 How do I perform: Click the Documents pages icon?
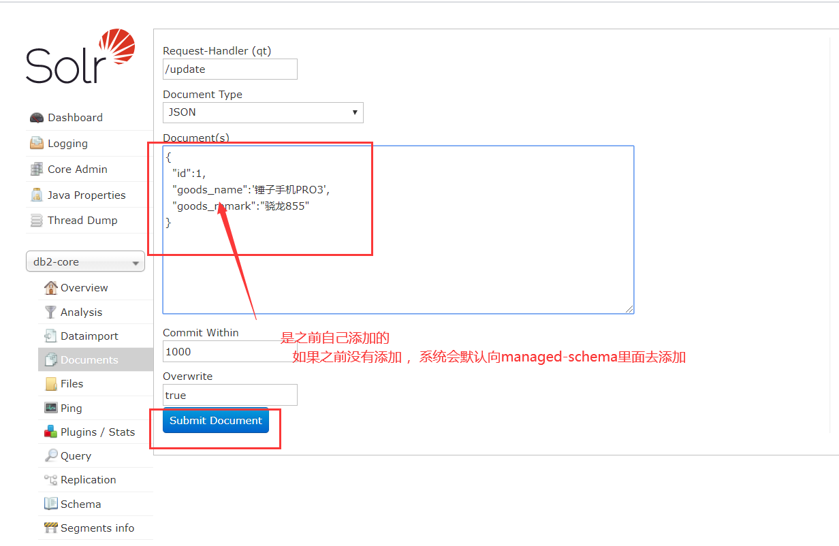pos(51,359)
